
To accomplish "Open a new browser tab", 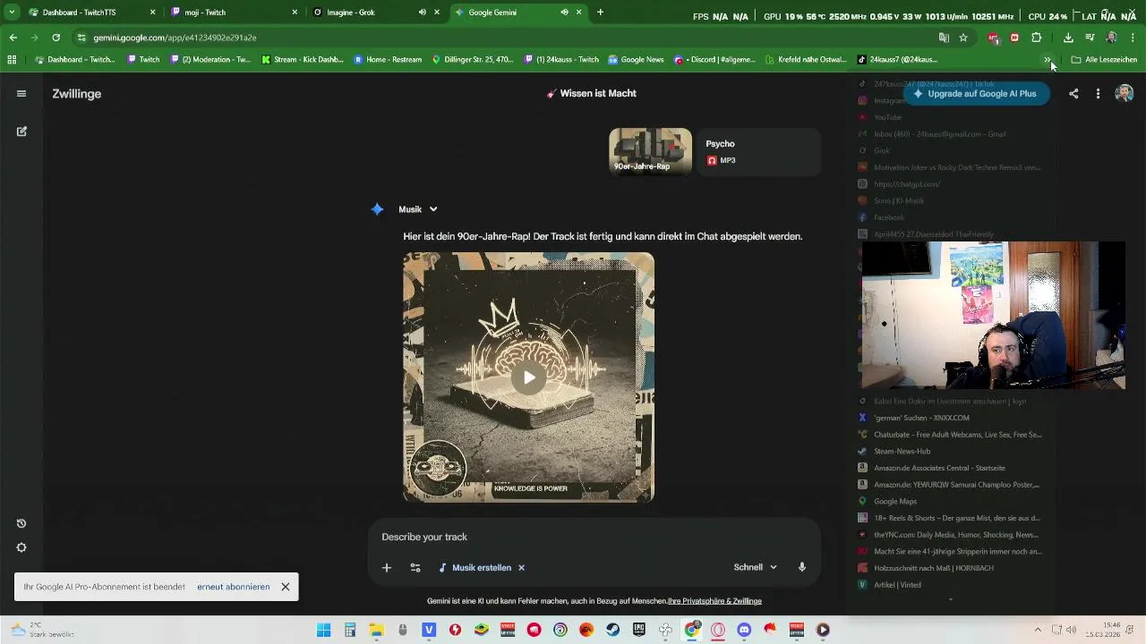I will pos(600,13).
